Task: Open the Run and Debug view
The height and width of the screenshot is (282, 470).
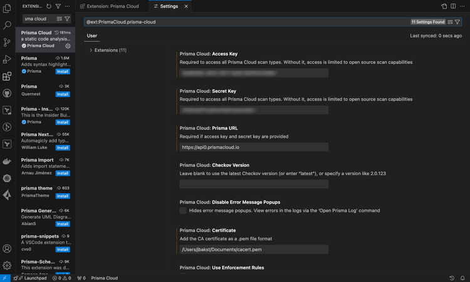Action: tap(7, 59)
